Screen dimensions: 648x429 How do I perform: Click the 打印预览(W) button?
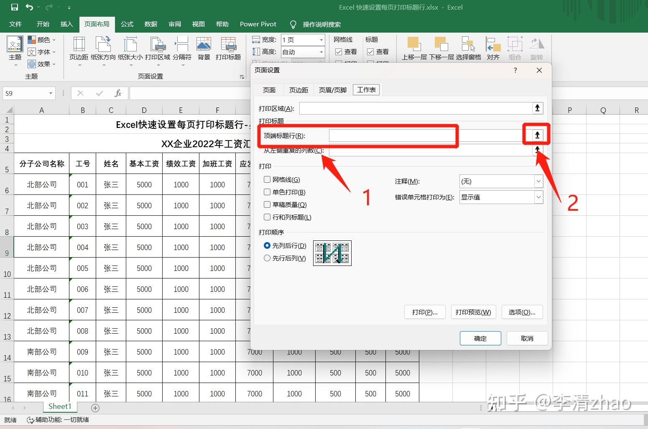point(473,312)
